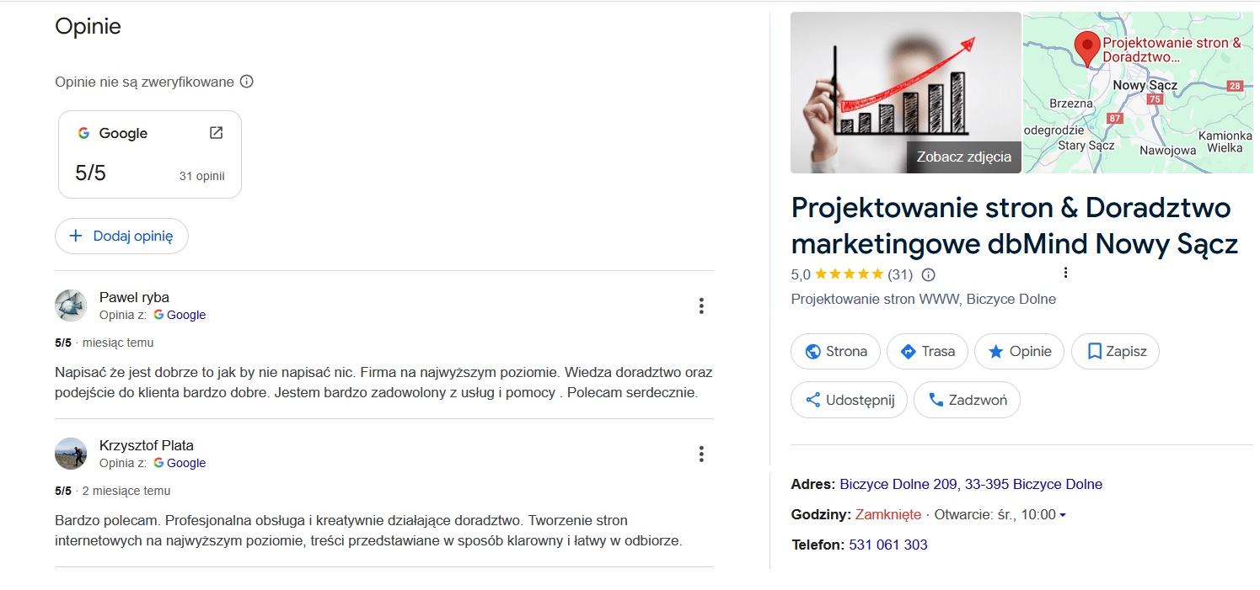Open Google reviews external link icon
This screenshot has height=590, width=1260.
coord(216,133)
